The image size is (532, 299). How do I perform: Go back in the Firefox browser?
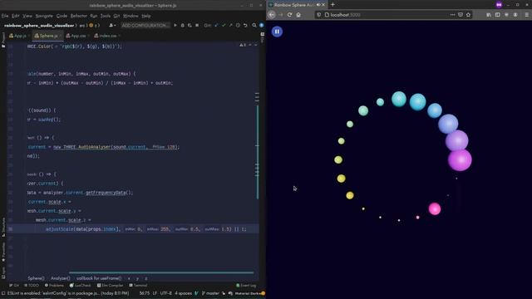point(272,15)
